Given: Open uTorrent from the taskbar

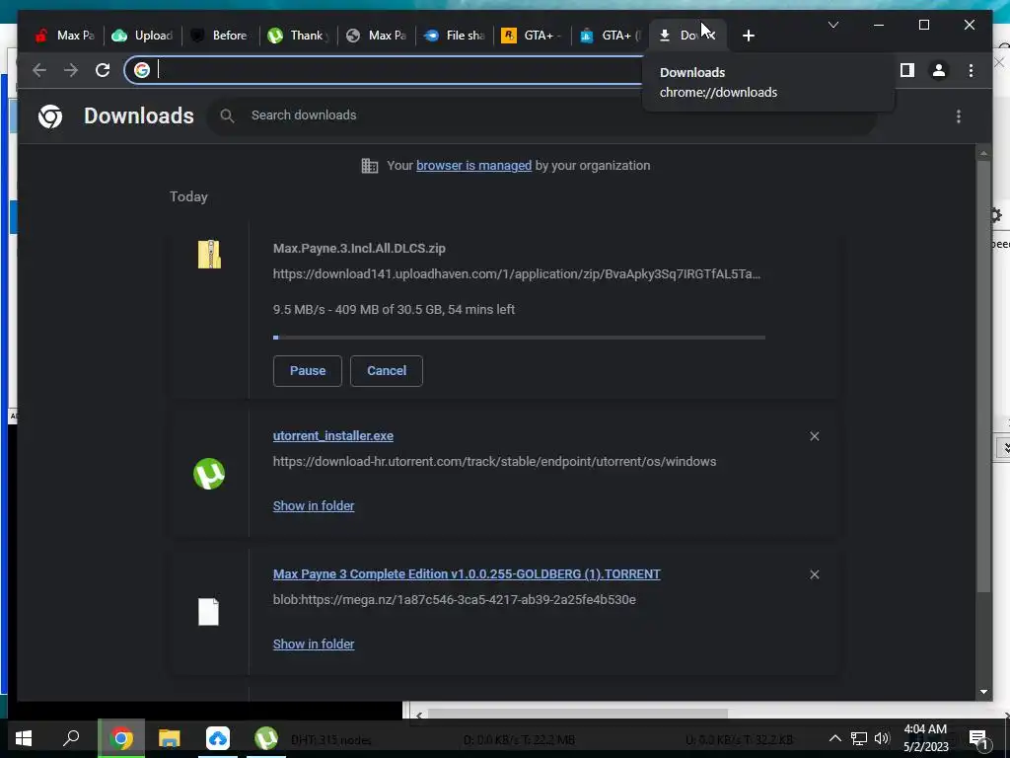Looking at the screenshot, I should (266, 738).
